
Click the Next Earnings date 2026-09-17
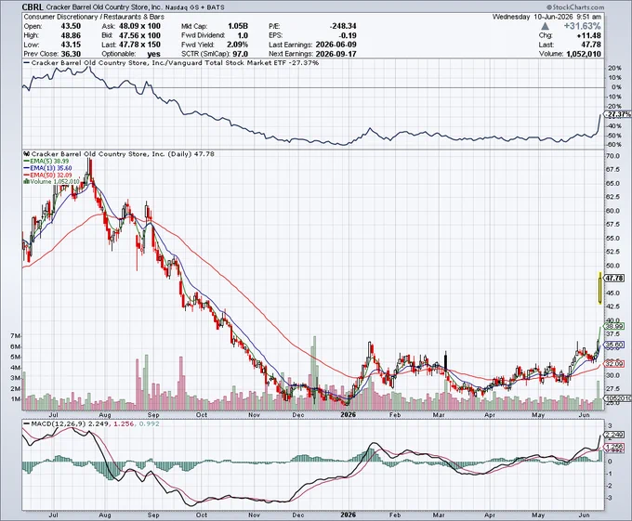(x=336, y=54)
